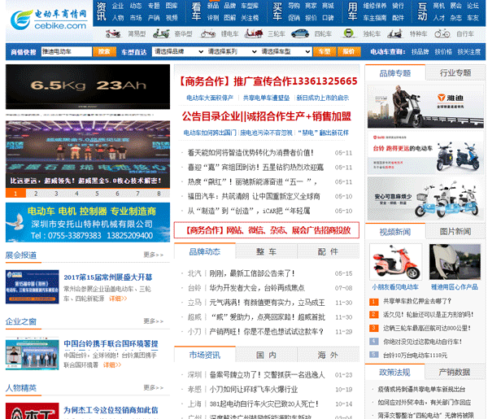
Task: Open the 报价 link in 买车 menu
Action: click(311, 18)
